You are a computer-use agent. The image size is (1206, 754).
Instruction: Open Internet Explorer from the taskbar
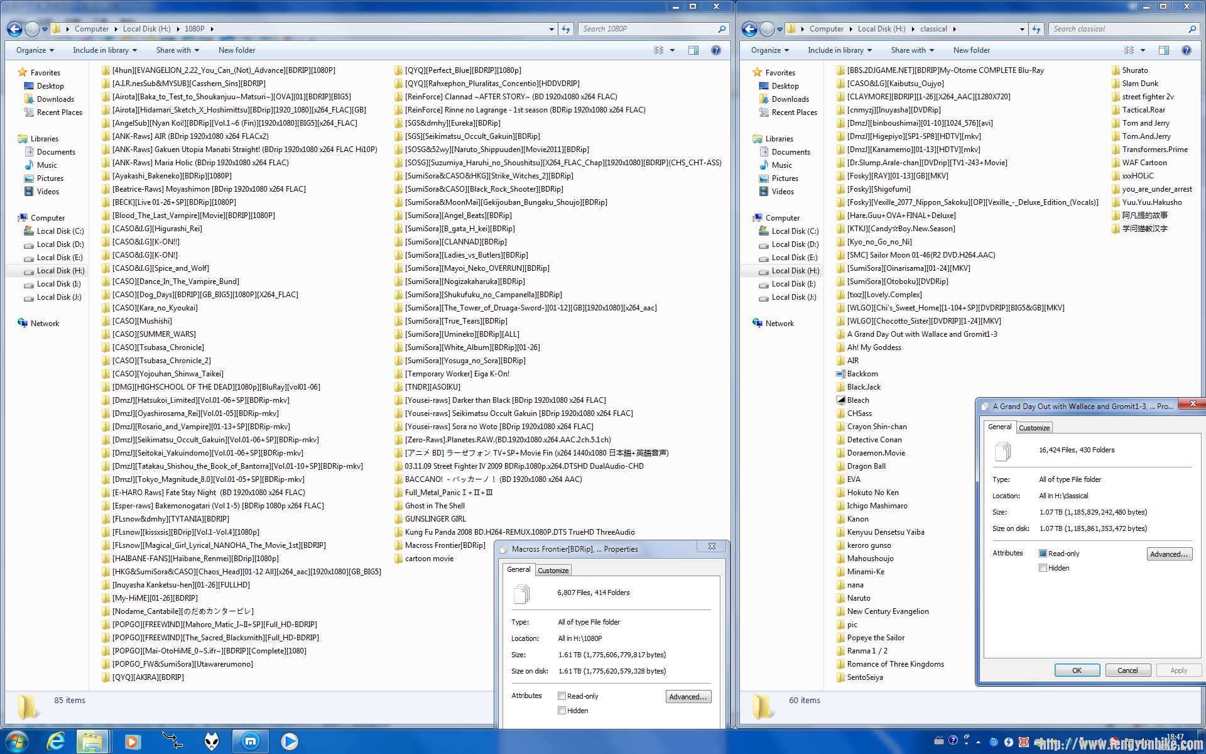click(x=56, y=741)
